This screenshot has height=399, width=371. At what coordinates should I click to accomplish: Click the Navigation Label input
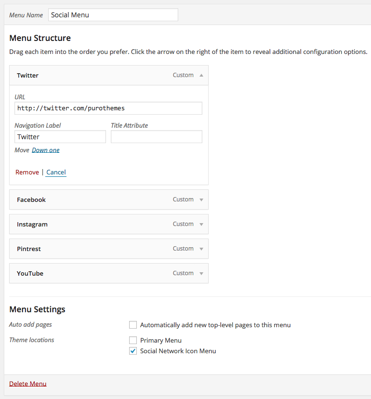(60, 136)
